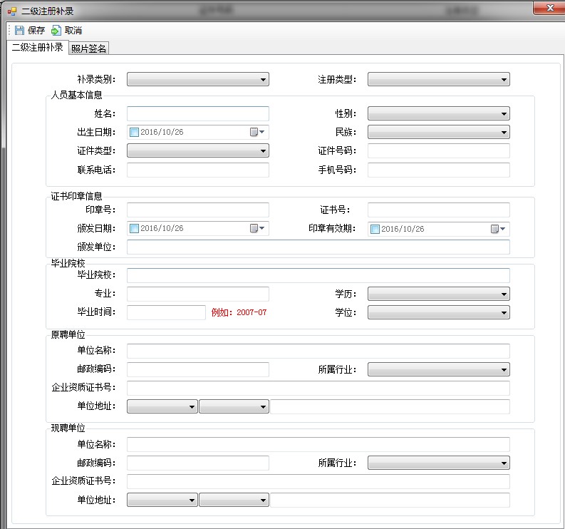Tick the checkbox in the 印章有效期 field
The image size is (565, 529).
click(375, 229)
